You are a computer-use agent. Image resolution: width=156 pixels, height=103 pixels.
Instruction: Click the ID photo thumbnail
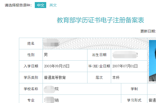click(x=152, y=61)
